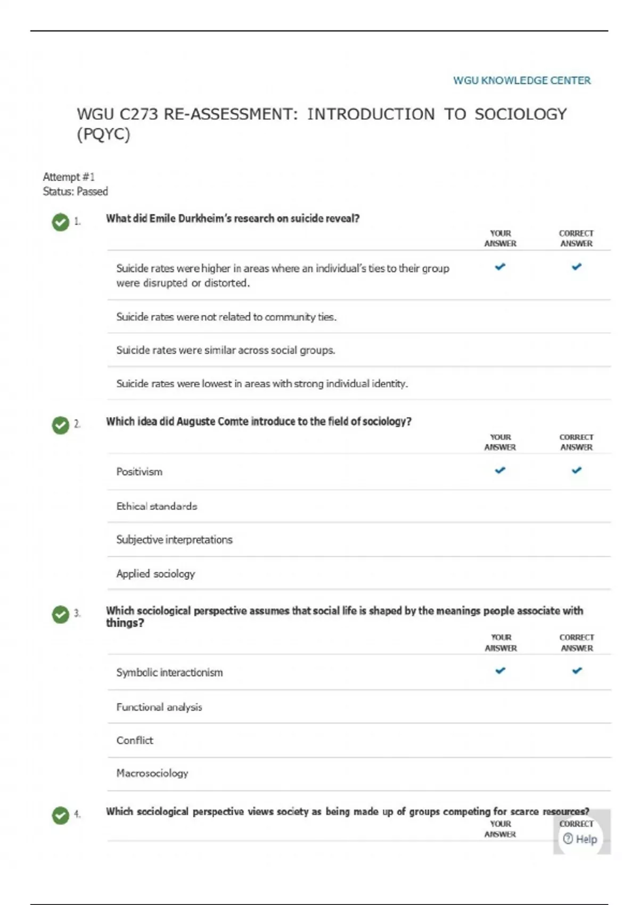Click the Emile Durkheim suicide research question text
639x905 pixels.
click(x=233, y=218)
